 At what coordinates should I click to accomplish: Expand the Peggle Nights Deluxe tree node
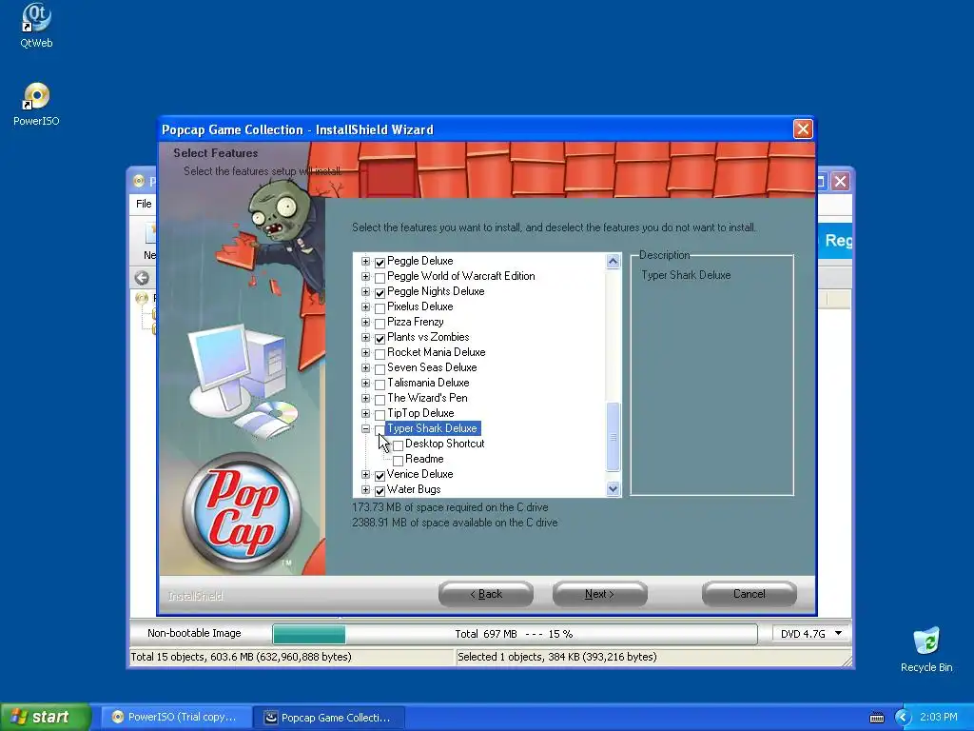[x=366, y=291]
